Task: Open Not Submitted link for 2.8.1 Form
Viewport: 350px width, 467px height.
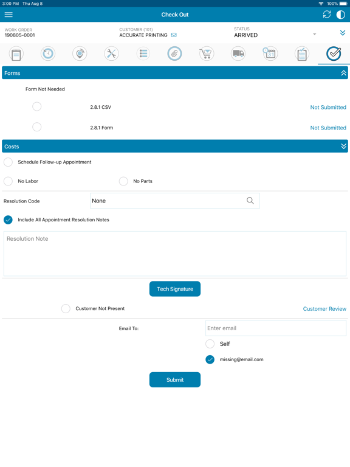Action: coord(328,128)
